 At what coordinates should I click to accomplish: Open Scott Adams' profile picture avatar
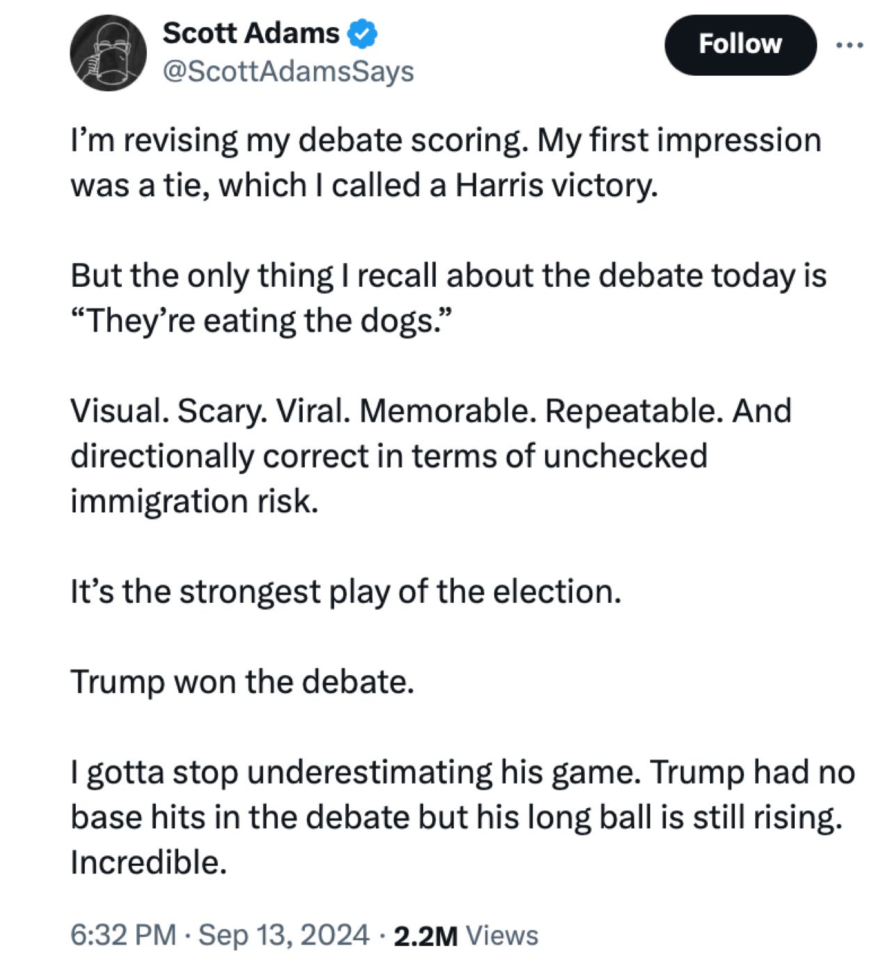[108, 53]
